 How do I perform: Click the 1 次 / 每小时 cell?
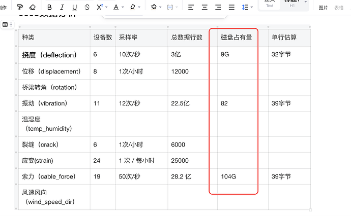(x=142, y=161)
